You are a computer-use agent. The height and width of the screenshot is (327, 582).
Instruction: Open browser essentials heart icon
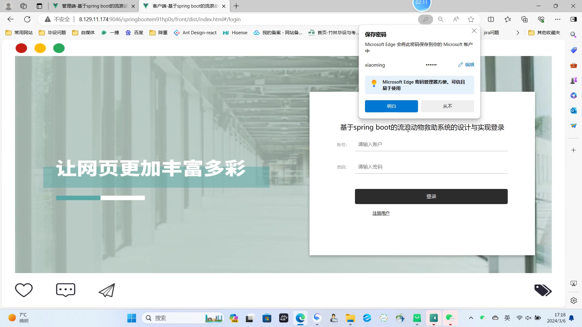coord(541,19)
